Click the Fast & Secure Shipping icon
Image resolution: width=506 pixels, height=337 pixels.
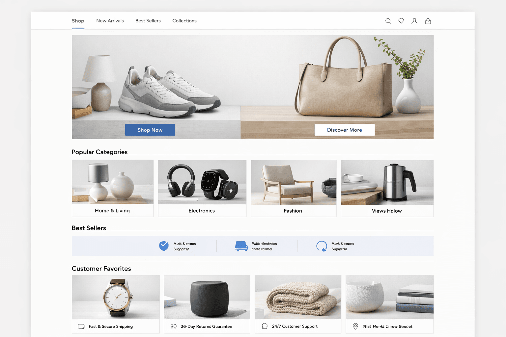point(81,326)
